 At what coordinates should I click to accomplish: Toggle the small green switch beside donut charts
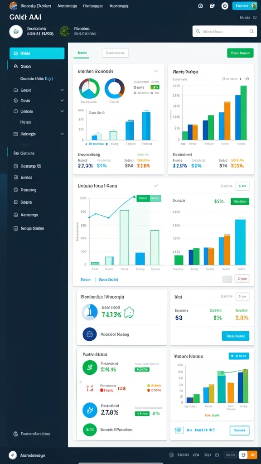coord(155,87)
